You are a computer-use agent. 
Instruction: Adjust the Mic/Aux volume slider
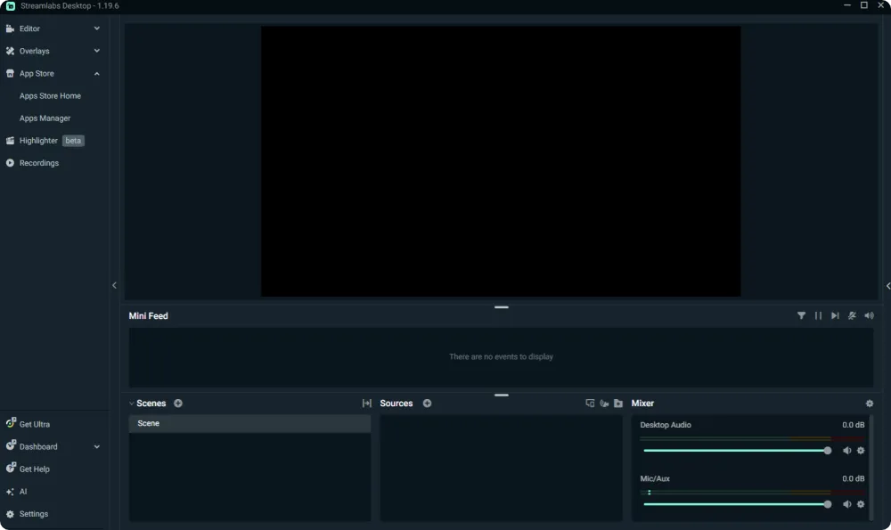click(737, 504)
